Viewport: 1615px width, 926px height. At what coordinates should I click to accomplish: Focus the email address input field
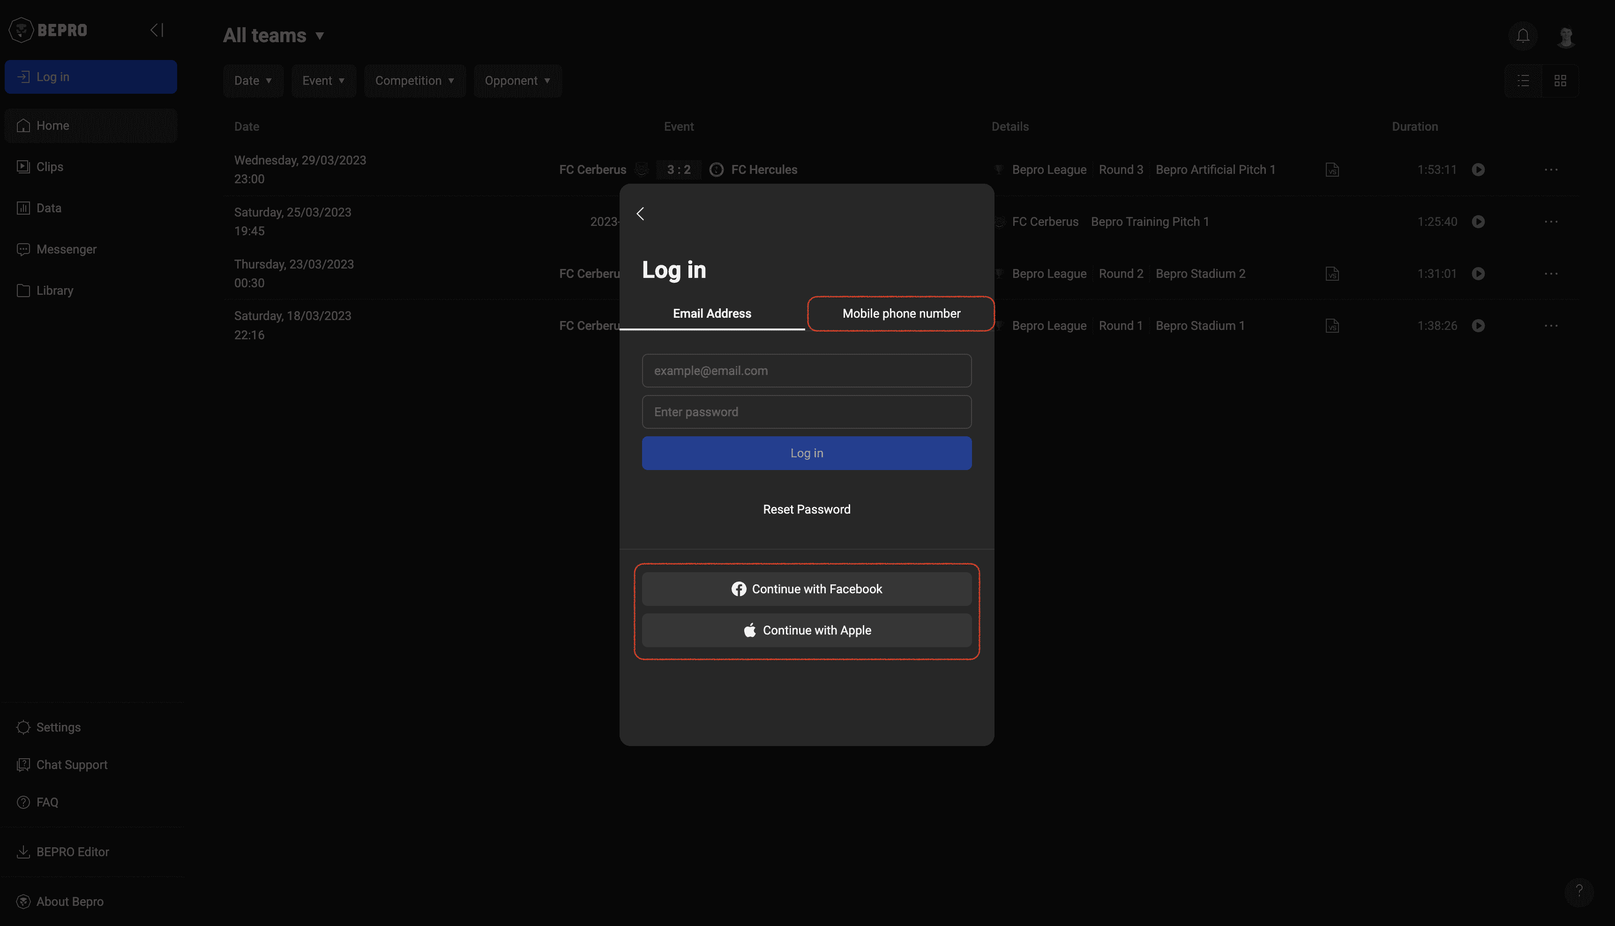(806, 371)
